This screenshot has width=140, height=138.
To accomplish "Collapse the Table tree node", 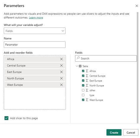I will [x=77, y=66].
